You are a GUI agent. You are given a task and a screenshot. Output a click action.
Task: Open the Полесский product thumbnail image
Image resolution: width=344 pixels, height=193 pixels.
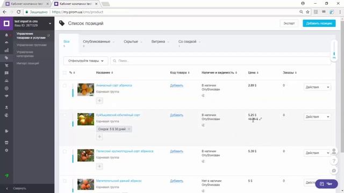coord(85,155)
